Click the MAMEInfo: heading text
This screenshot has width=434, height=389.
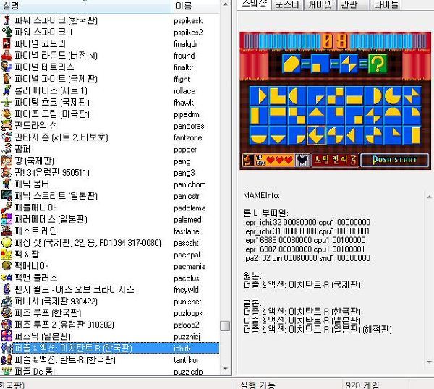click(261, 195)
